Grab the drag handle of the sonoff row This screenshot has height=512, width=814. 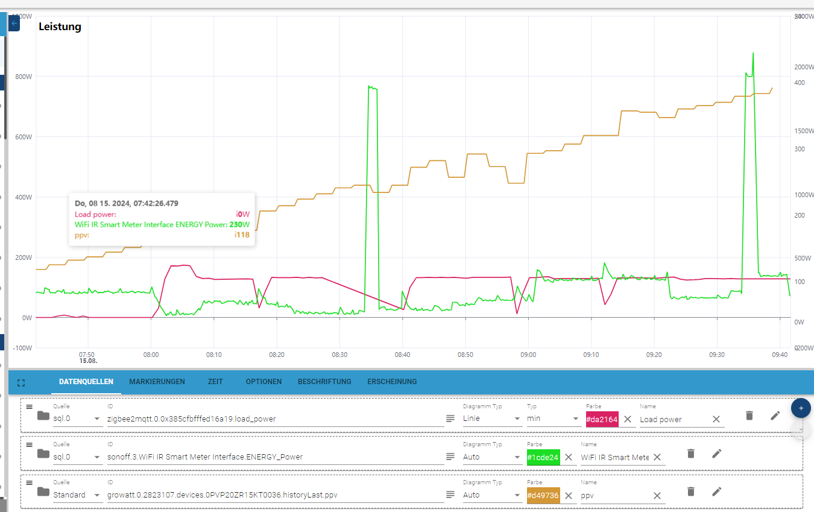click(x=30, y=445)
